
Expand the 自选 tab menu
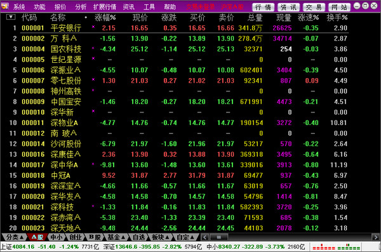coord(139,237)
